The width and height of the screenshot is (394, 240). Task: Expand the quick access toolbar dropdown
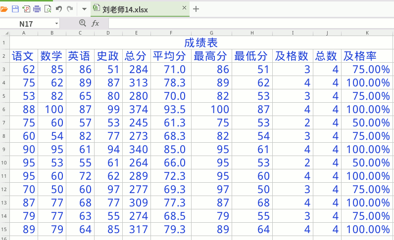point(84,9)
